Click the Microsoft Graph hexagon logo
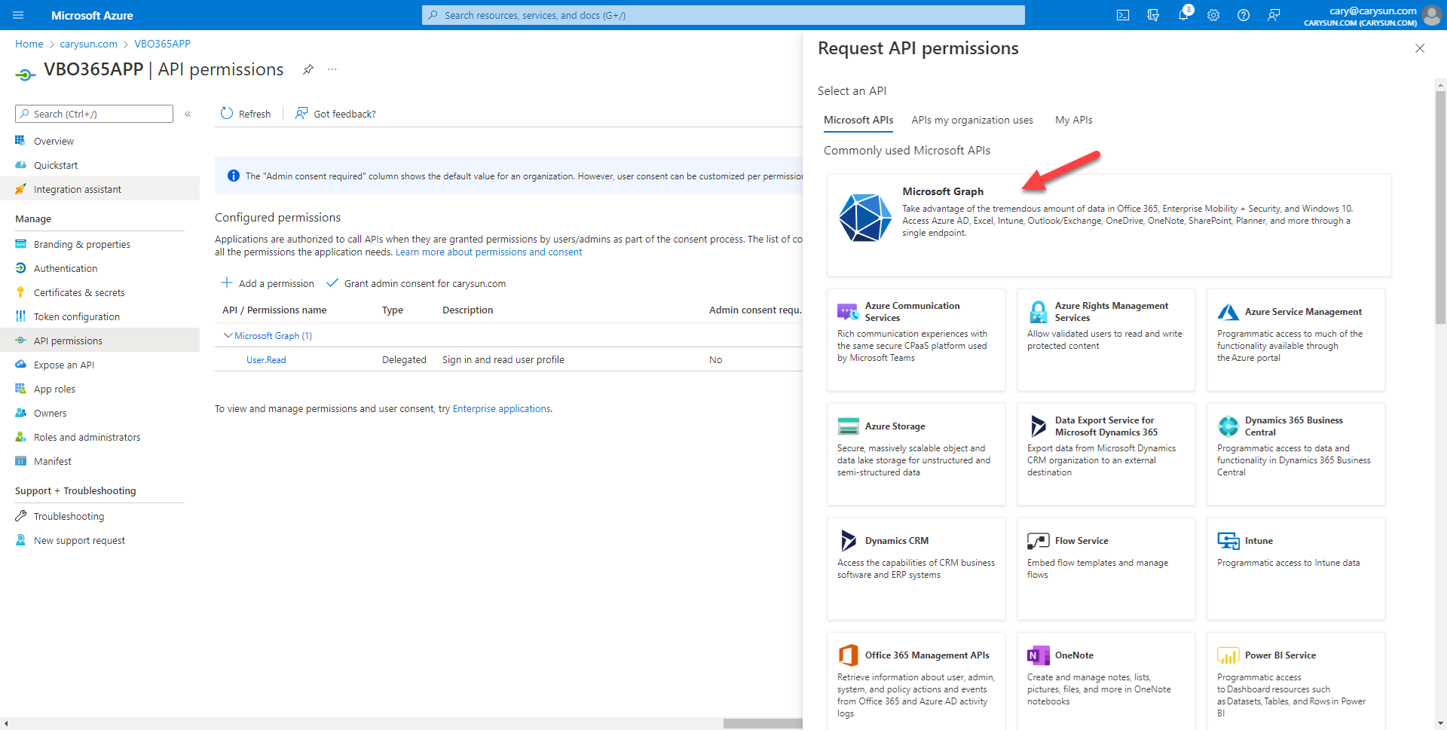Screen dimensions: 1447x730 [864, 217]
